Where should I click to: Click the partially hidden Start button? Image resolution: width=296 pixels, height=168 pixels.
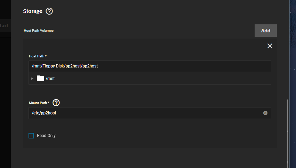pyautogui.click(x=4, y=26)
